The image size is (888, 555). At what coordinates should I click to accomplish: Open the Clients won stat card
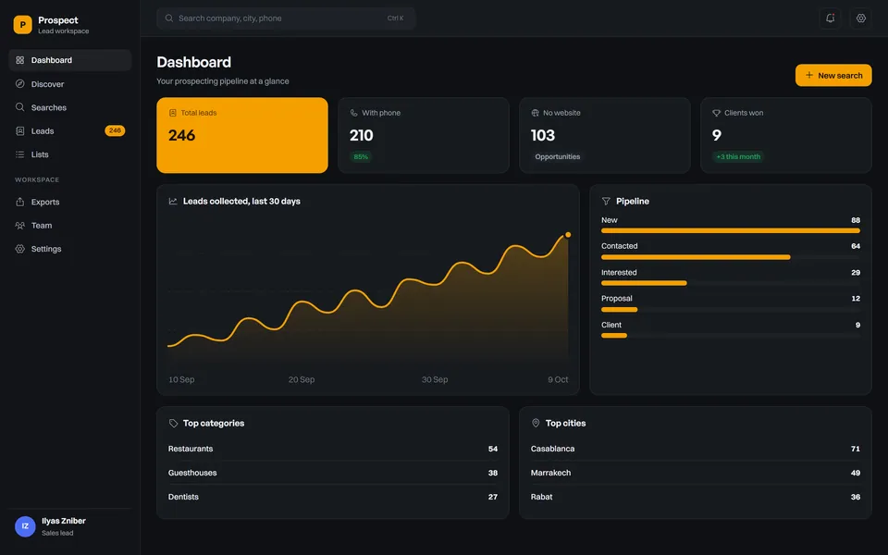[786, 135]
